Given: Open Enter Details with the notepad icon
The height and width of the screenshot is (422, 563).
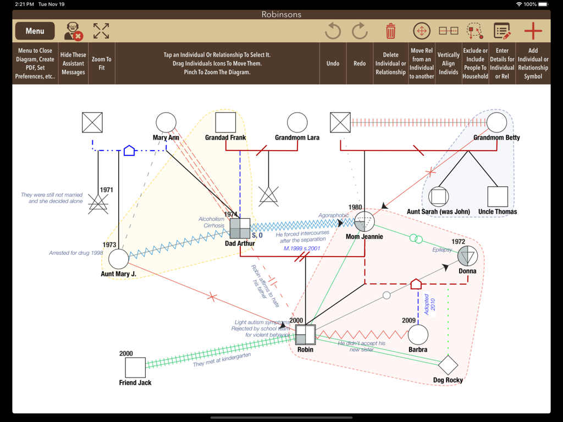Looking at the screenshot, I should [502, 31].
